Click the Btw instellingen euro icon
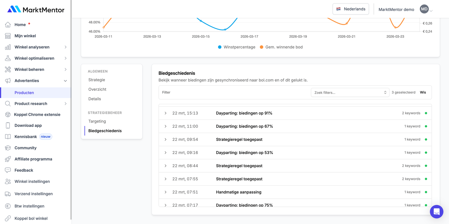Image resolution: width=449 pixels, height=224 pixels. click(8, 206)
